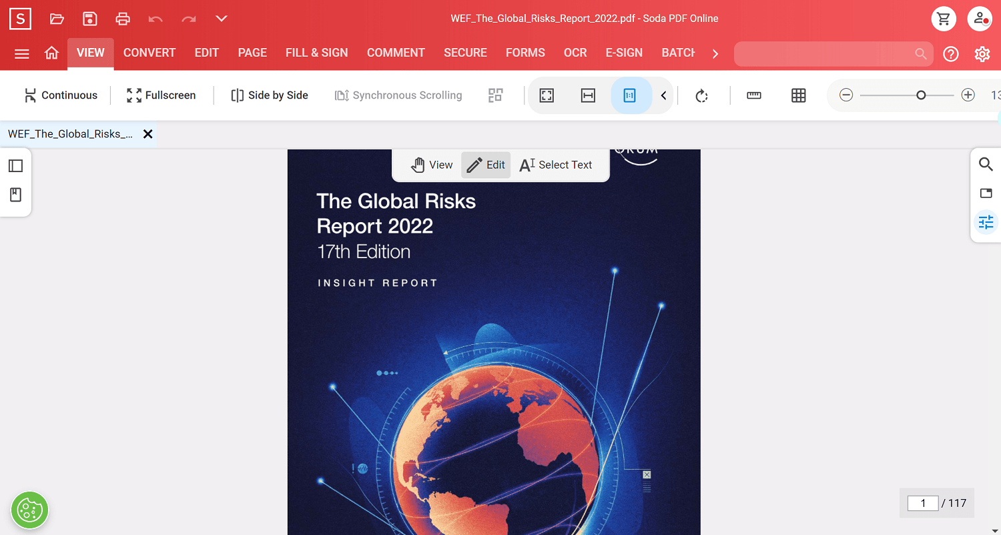The image size is (1001, 535).
Task: Switch to the PAGE tab
Action: tap(252, 53)
